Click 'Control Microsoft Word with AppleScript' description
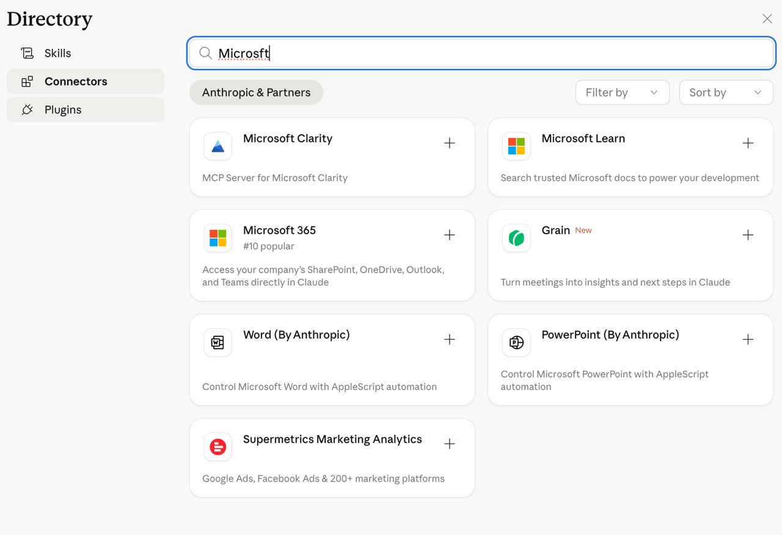The image size is (782, 535). coord(320,386)
